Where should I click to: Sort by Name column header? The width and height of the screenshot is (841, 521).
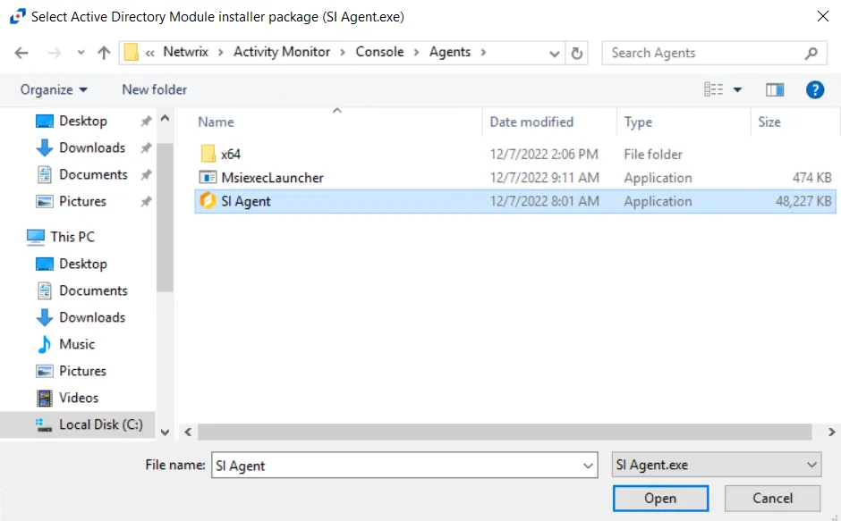tap(217, 122)
